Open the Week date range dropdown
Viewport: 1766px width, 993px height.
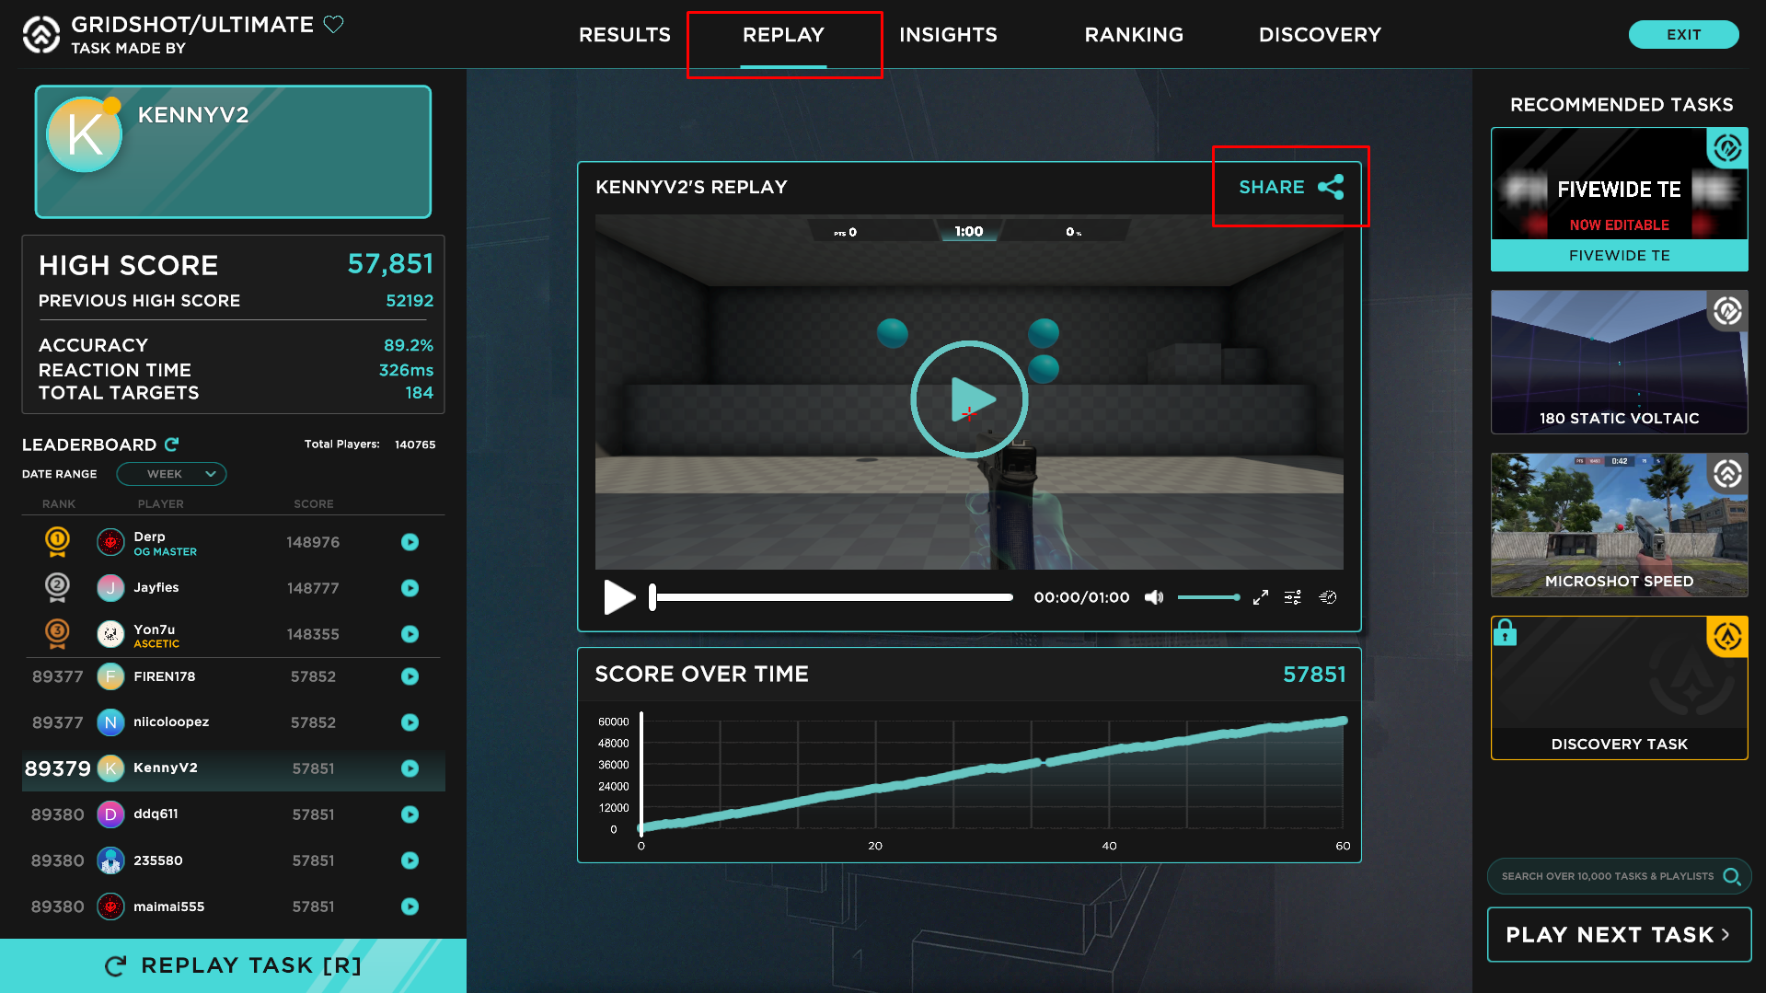(171, 474)
